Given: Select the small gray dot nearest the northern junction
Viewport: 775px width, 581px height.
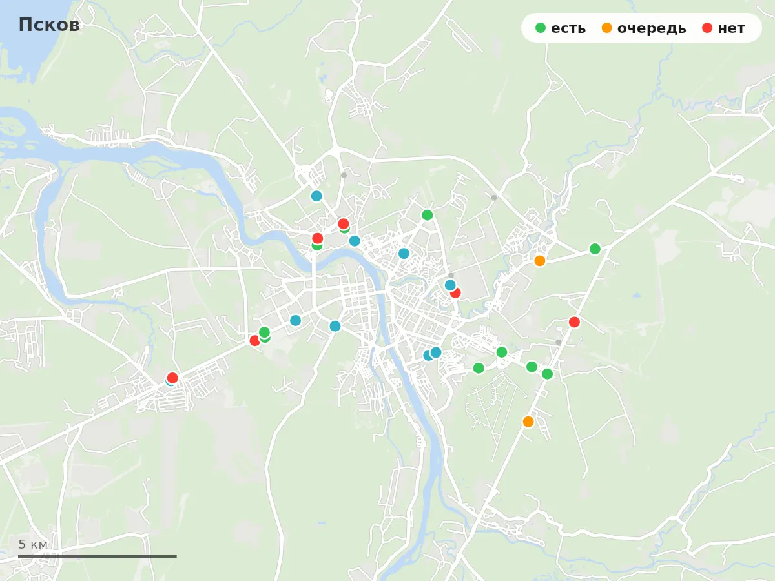Looking at the screenshot, I should 344,175.
